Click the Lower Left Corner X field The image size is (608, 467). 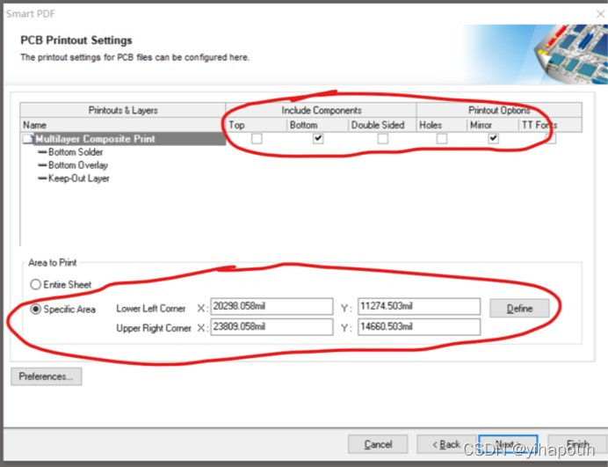[271, 306]
